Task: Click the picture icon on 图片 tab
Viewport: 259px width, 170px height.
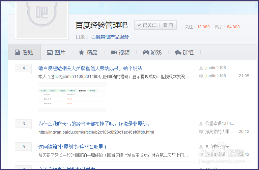Action: click(x=50, y=53)
